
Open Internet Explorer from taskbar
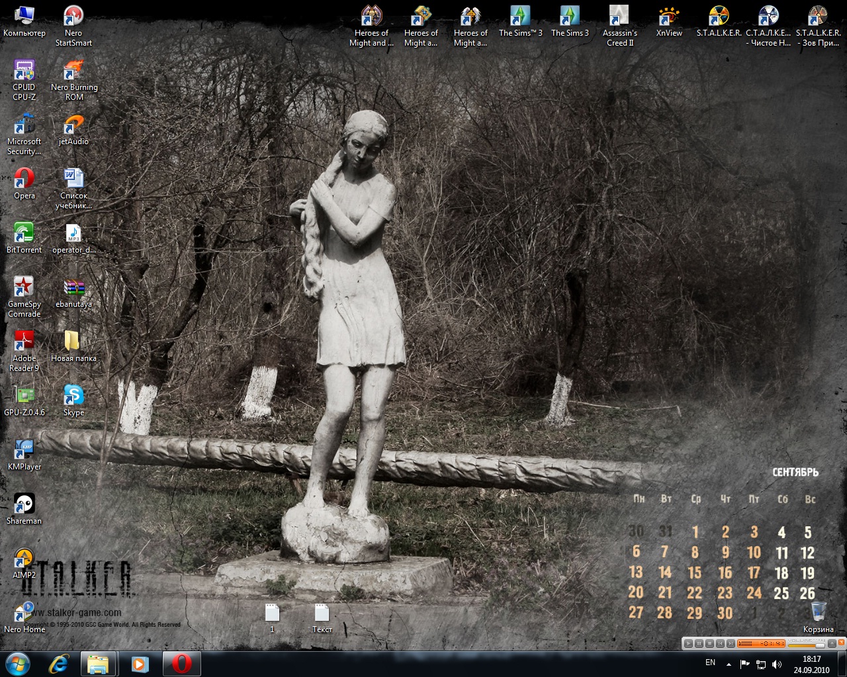coord(59,664)
